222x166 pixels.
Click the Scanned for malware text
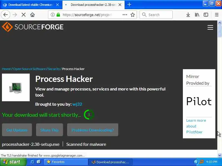pos(86,144)
